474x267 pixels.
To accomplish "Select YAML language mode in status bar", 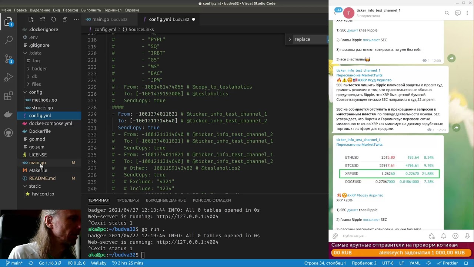I will click(415, 263).
